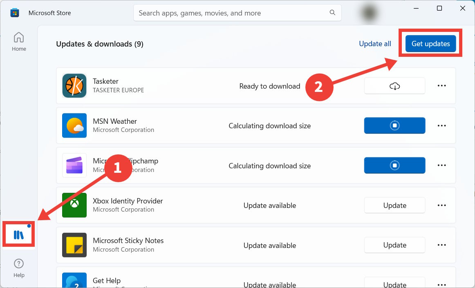This screenshot has width=475, height=288.
Task: Click the Microsoft Store logo
Action: 15,12
